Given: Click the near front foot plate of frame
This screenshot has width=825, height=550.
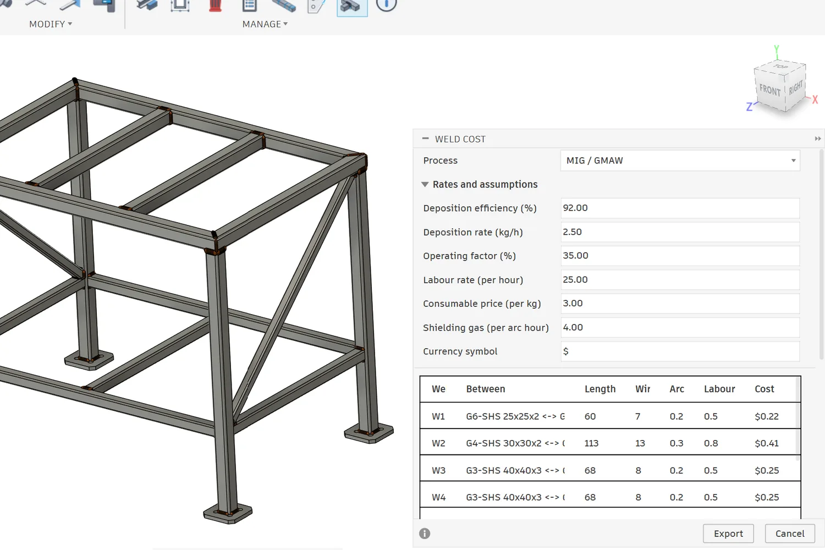Looking at the screenshot, I should (228, 514).
